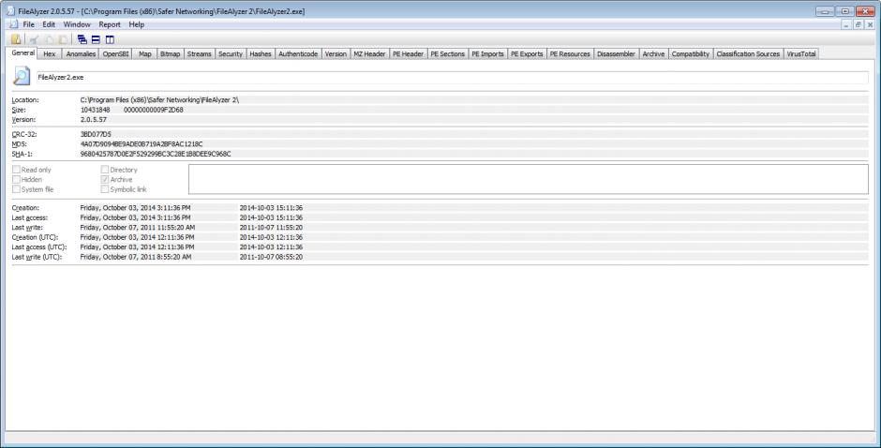Switch to the PE Sections tab
Viewport: 881px width, 448px height.
[x=448, y=54]
